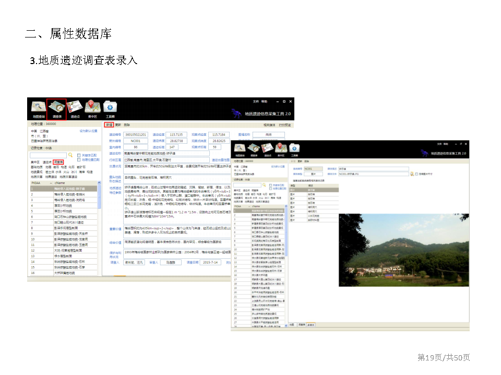
Task: Click list scroll-up arrow in left window
Action: [x=99, y=183]
